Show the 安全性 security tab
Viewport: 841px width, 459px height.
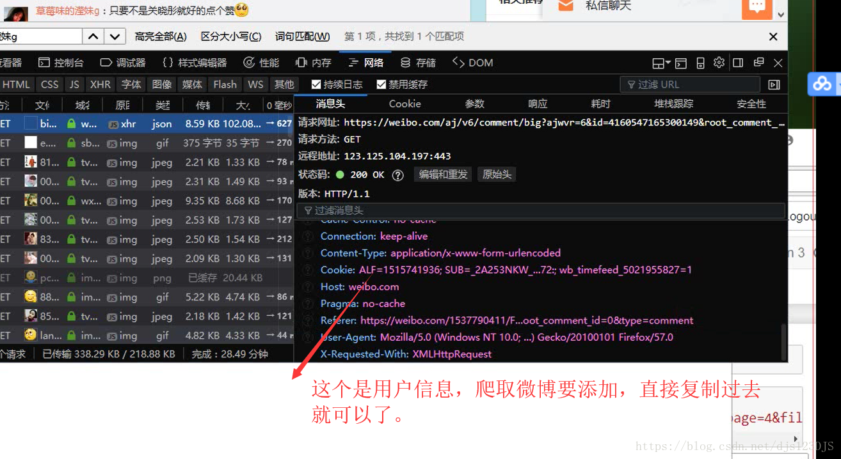pos(751,104)
